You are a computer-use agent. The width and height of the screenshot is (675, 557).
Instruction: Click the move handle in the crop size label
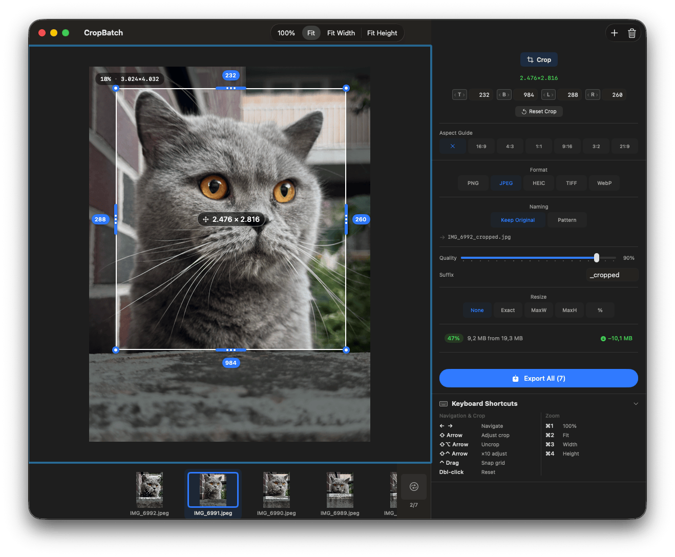205,219
